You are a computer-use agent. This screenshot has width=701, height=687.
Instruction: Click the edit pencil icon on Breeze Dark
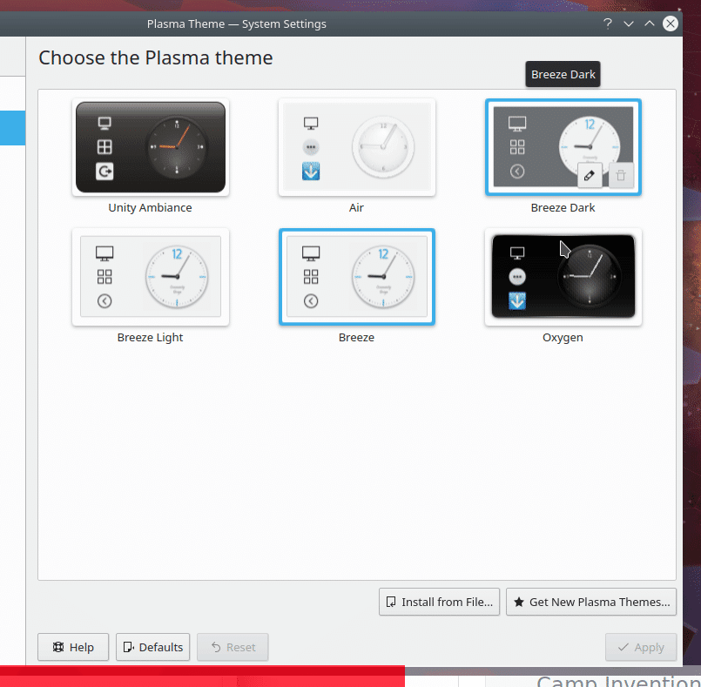point(590,175)
